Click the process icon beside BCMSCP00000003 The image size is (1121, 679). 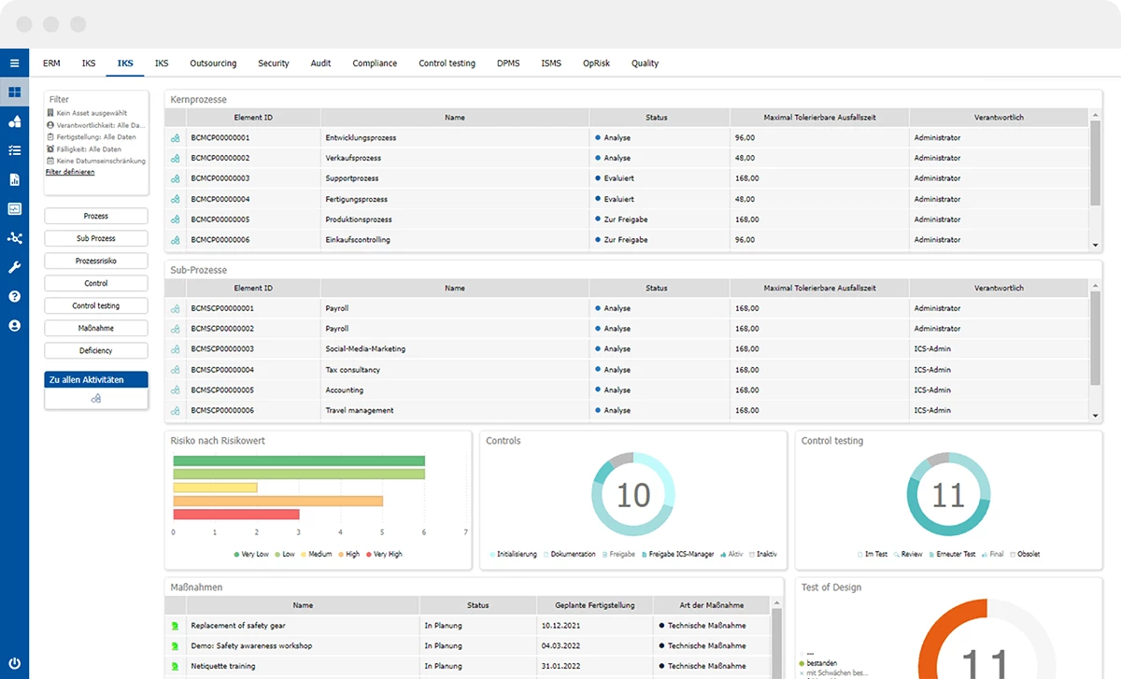[175, 349]
